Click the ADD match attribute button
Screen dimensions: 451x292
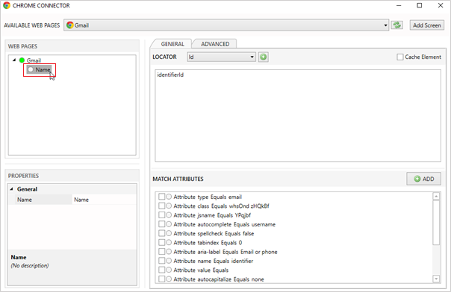423,179
